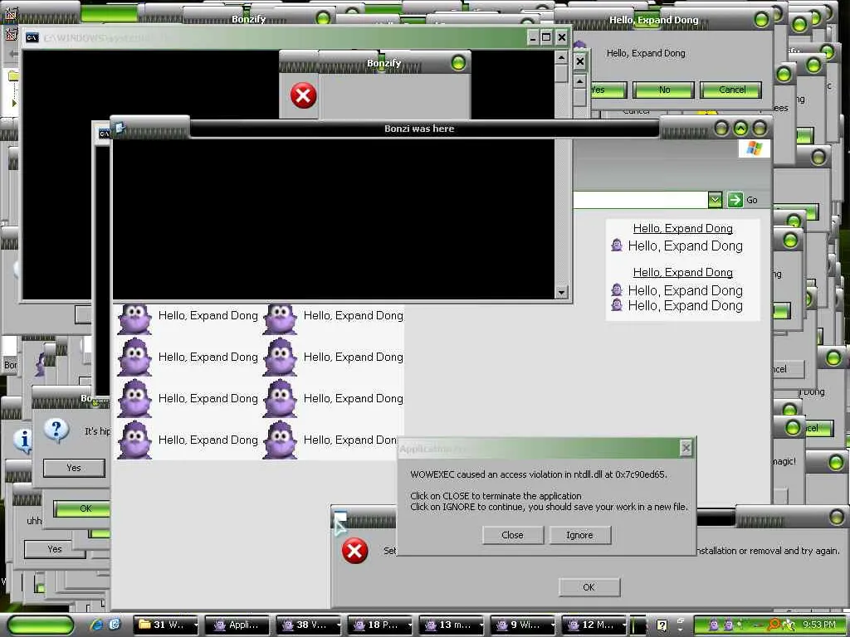The width and height of the screenshot is (850, 637).
Task: Click the second blue quick launch icon
Action: (x=115, y=625)
